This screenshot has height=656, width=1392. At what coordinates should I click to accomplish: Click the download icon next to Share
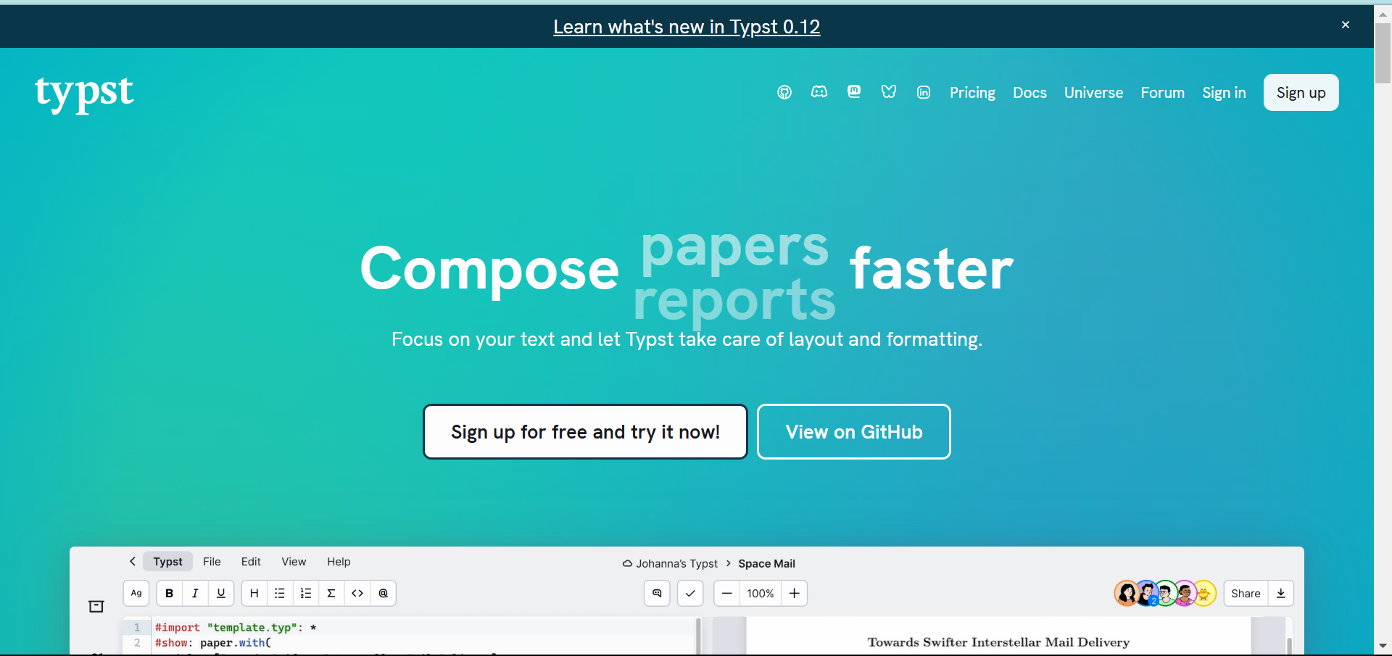1281,593
